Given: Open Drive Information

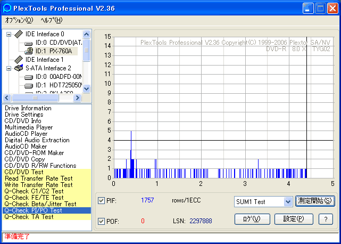Looking at the screenshot, I should [x=28, y=108].
